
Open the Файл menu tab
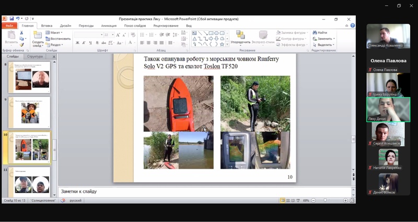click(x=9, y=26)
